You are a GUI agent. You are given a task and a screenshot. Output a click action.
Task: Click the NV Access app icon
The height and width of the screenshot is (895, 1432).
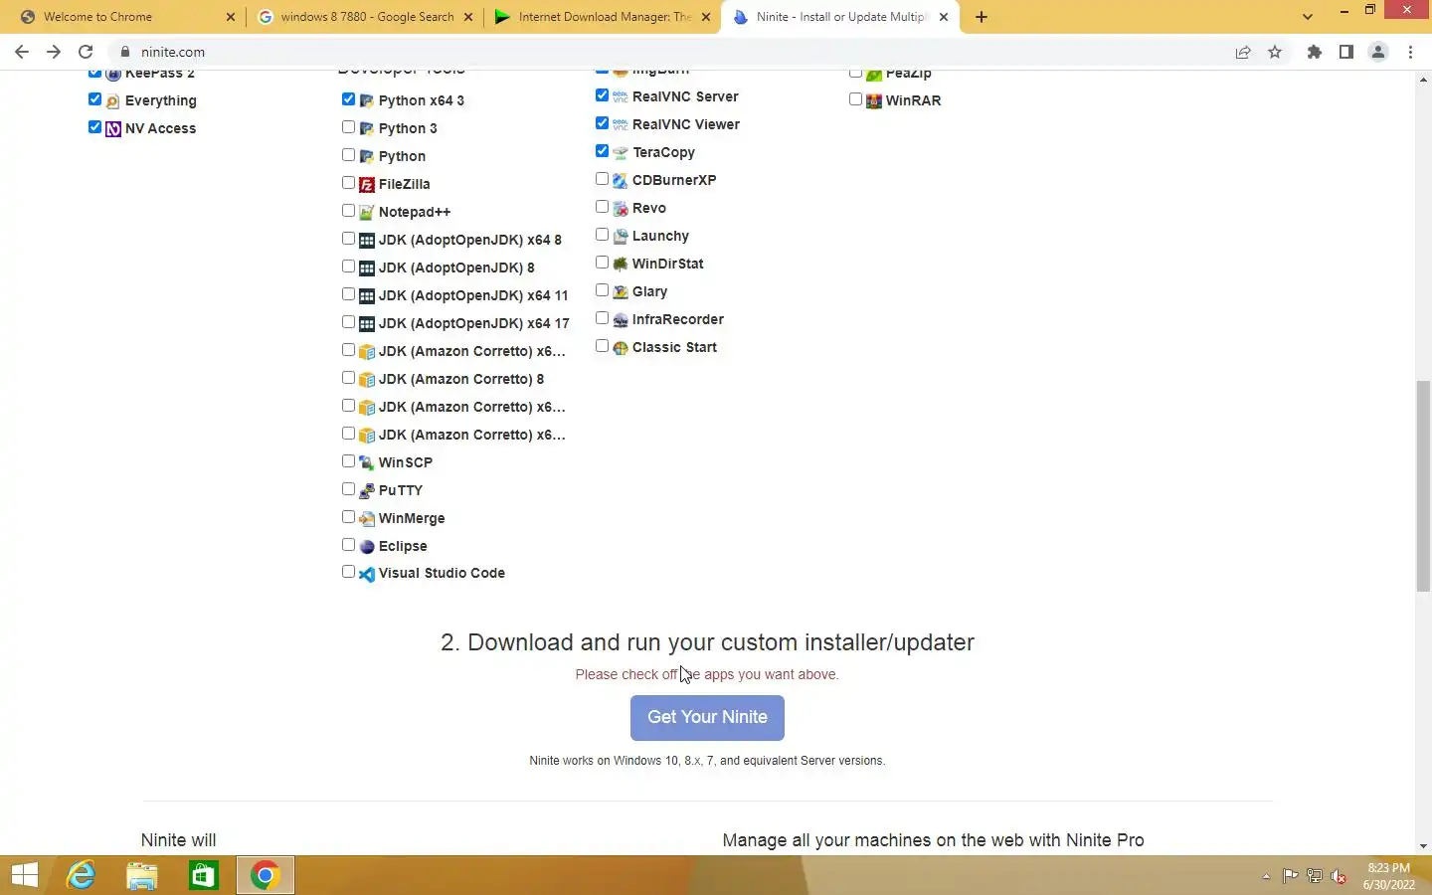113,128
